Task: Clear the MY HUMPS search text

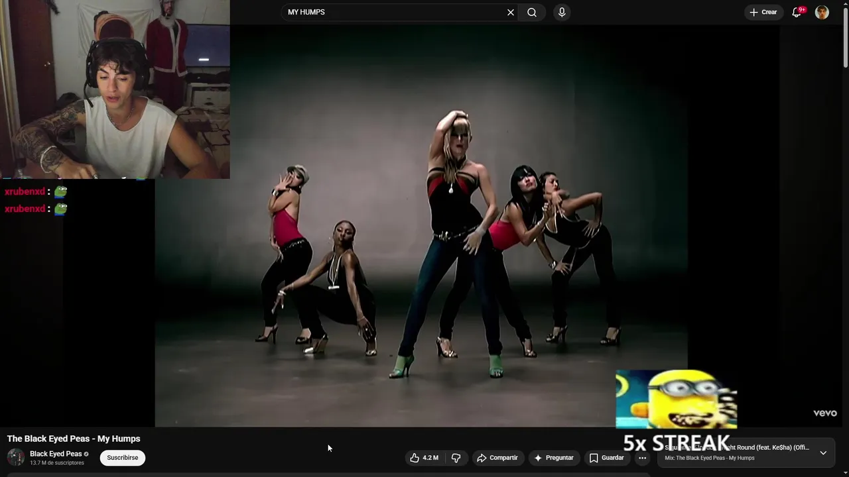Action: point(511,13)
